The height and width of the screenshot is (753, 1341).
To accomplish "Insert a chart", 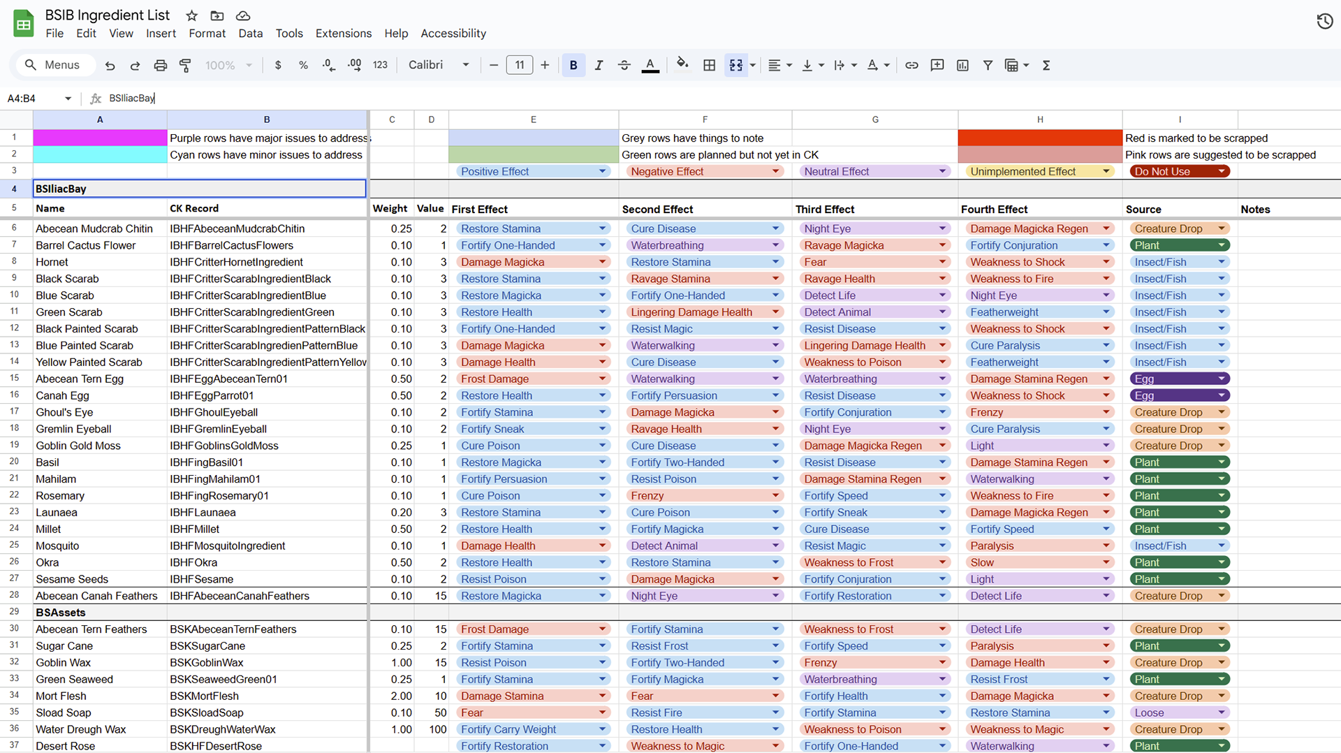I will [962, 65].
